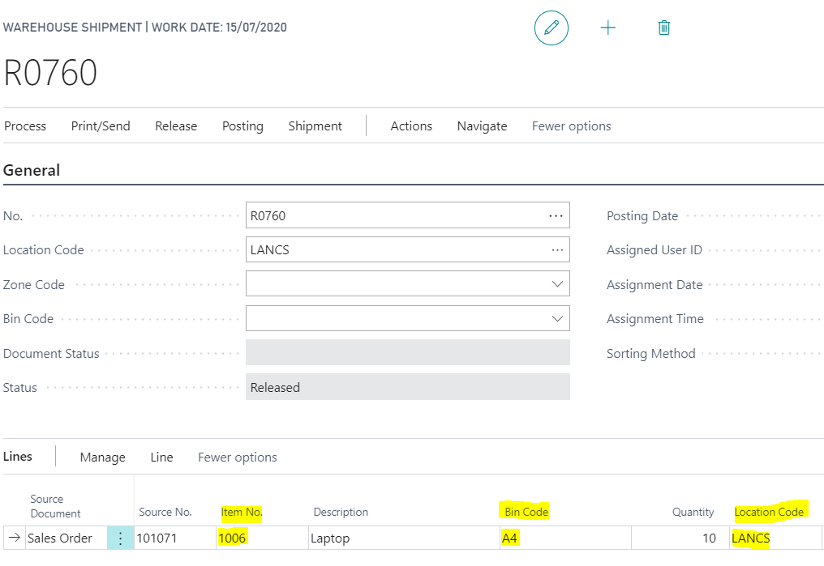Open the Posting menu
The width and height of the screenshot is (824, 566).
pos(242,126)
